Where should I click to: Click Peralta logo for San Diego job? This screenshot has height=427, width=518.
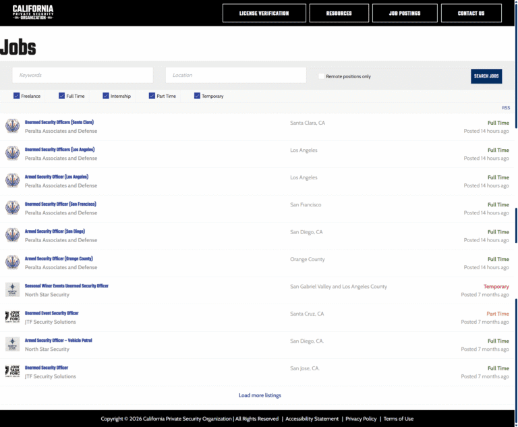click(x=13, y=235)
